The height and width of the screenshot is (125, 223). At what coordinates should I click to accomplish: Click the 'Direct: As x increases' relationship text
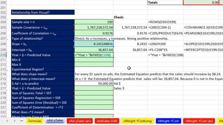[122, 39]
